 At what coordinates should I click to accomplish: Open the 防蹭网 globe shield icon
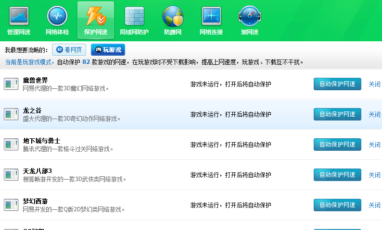pos(173,16)
